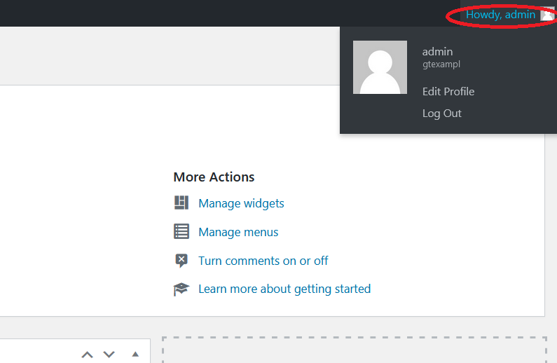This screenshot has width=557, height=363.
Task: Move the widget box down with down chevron
Action: 109,354
